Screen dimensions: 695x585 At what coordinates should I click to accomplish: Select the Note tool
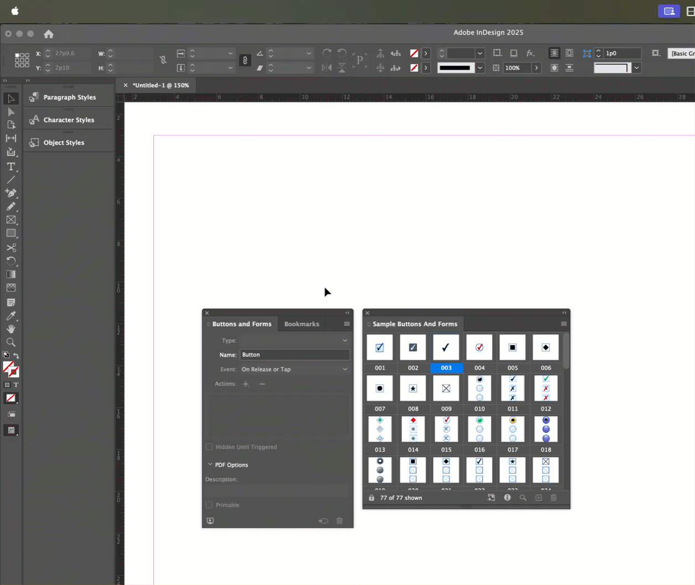(11, 302)
